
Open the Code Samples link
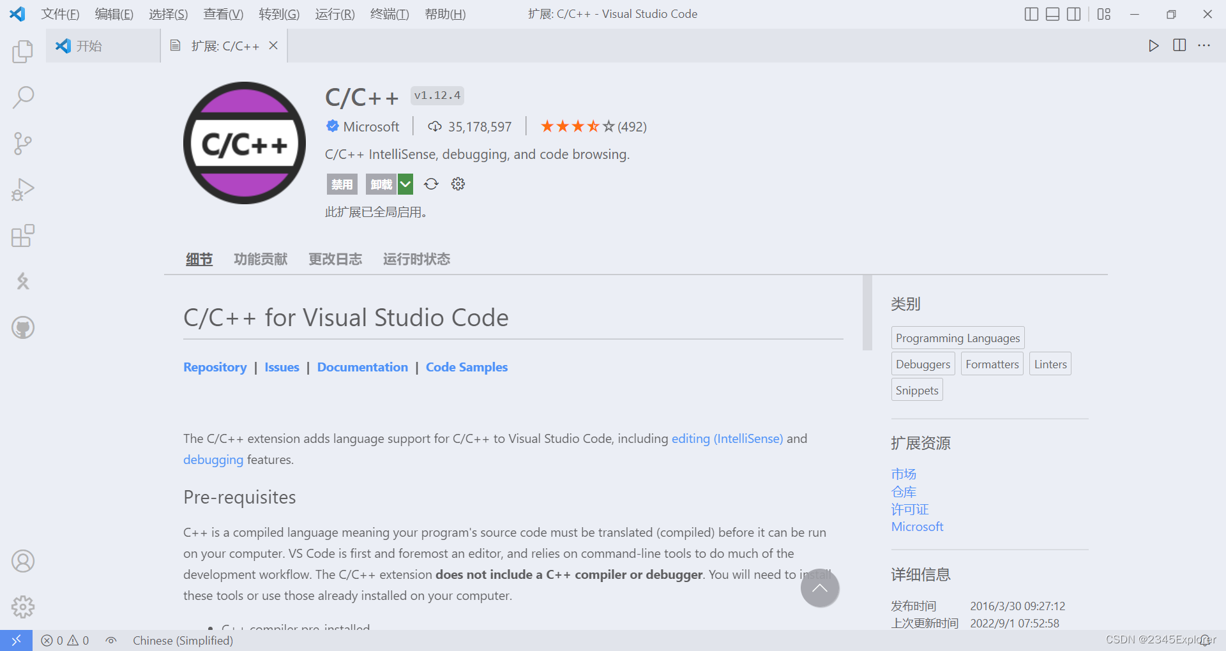tap(467, 367)
